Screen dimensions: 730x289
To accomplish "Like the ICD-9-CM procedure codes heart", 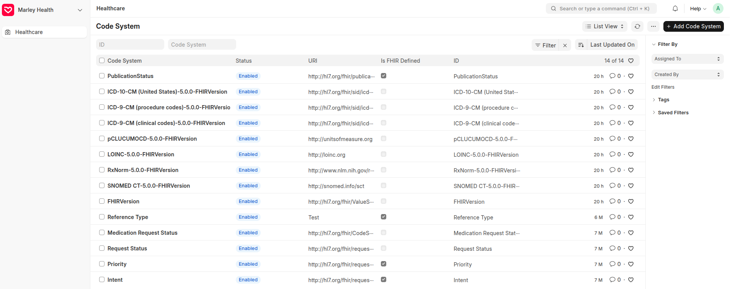I will point(631,107).
